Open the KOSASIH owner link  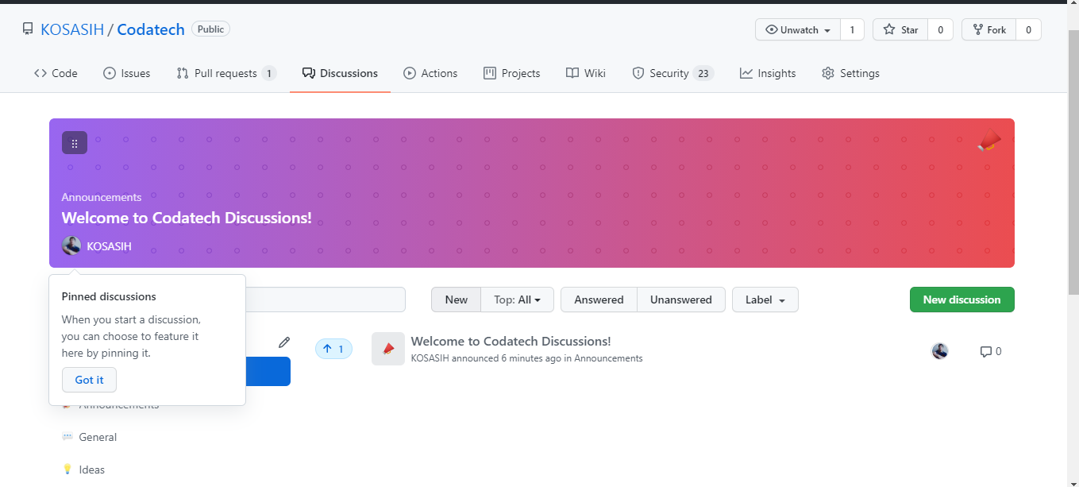click(72, 29)
